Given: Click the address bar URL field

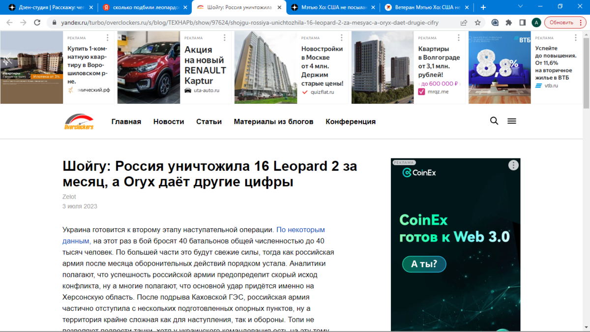Looking at the screenshot, I should (250, 23).
